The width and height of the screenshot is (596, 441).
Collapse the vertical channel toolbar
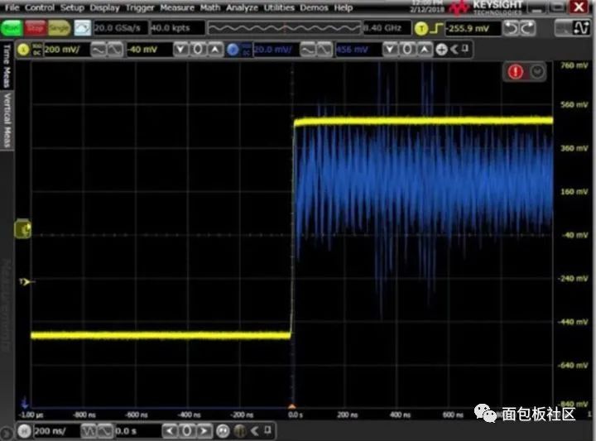point(454,49)
